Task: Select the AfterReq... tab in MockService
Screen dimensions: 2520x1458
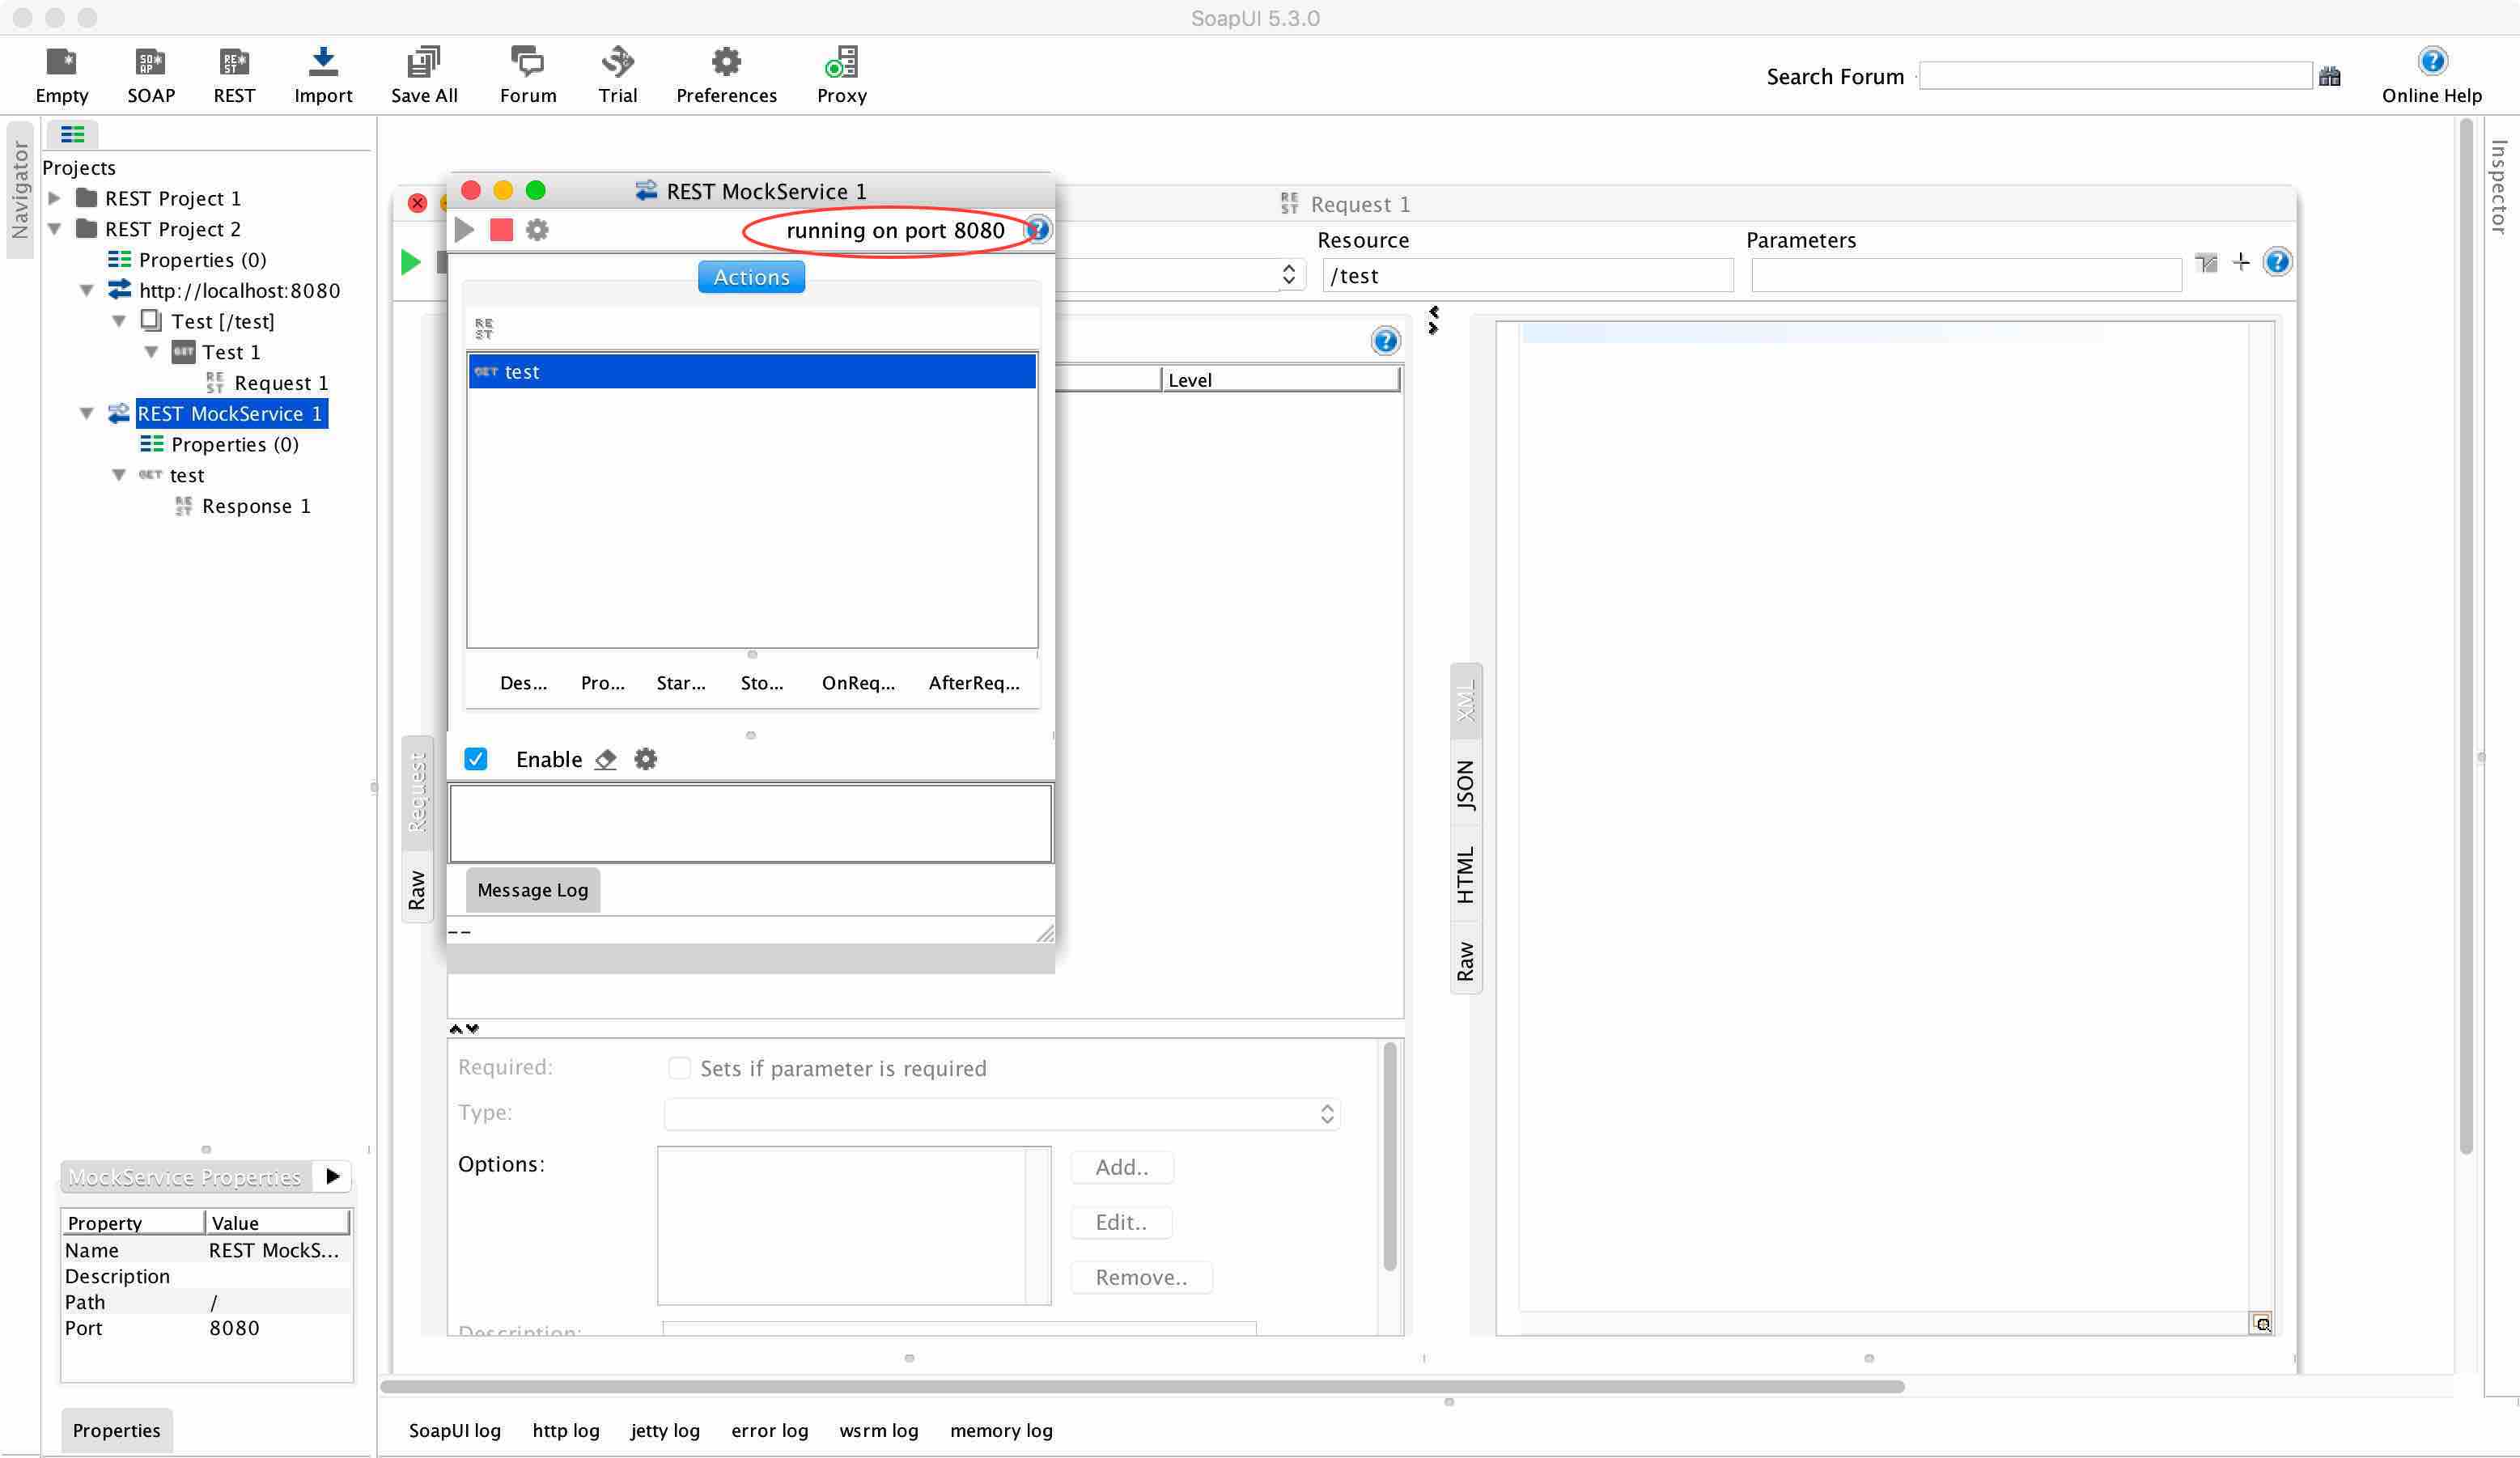Action: click(x=972, y=682)
